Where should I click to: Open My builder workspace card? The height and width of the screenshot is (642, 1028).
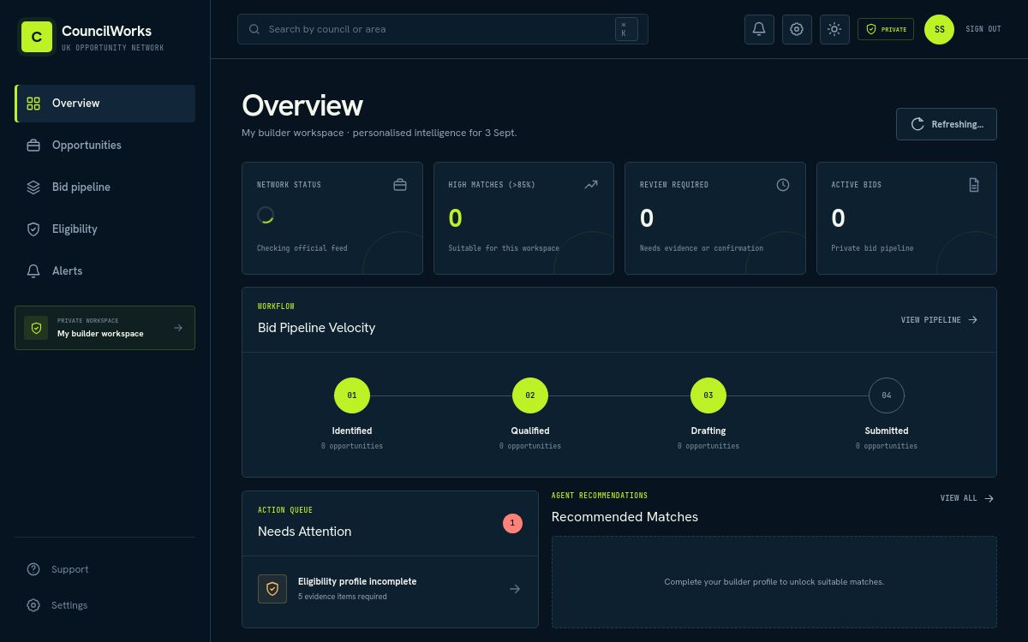click(105, 328)
